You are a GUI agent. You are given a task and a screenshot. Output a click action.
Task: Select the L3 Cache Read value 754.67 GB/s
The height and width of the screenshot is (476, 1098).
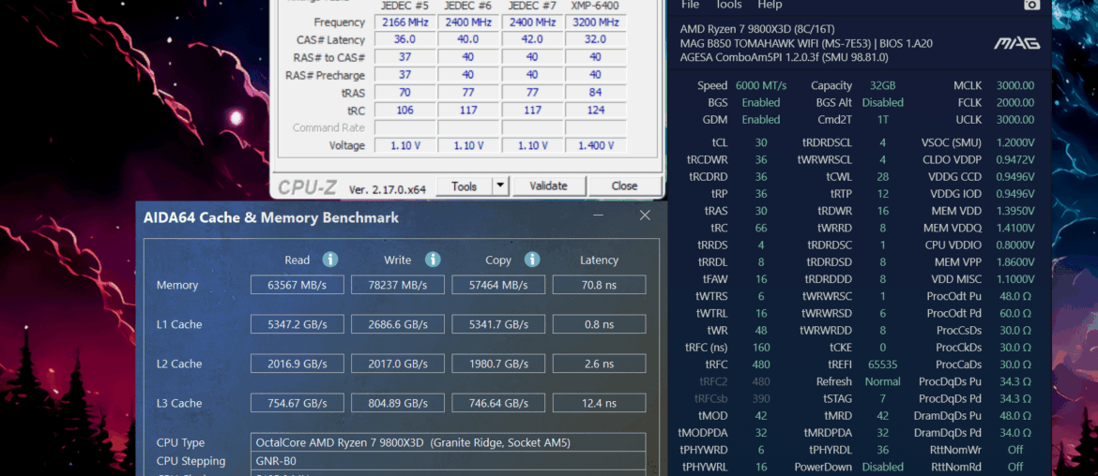pos(297,403)
